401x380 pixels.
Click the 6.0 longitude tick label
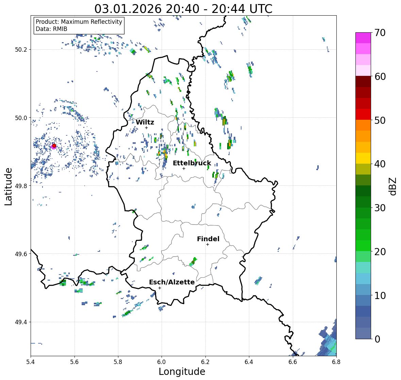point(162,362)
